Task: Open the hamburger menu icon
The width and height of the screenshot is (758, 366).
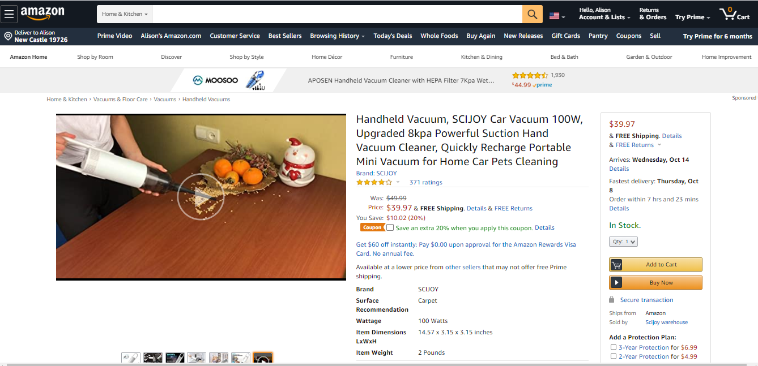Action: point(8,14)
